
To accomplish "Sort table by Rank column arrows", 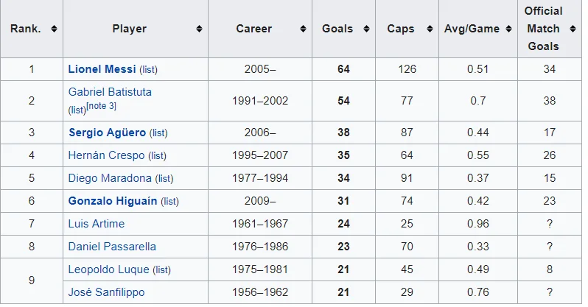I will pyautogui.click(x=54, y=29).
